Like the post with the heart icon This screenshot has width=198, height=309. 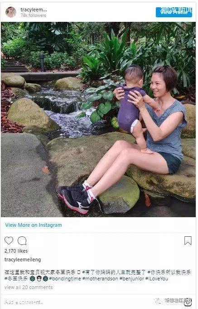point(9,241)
